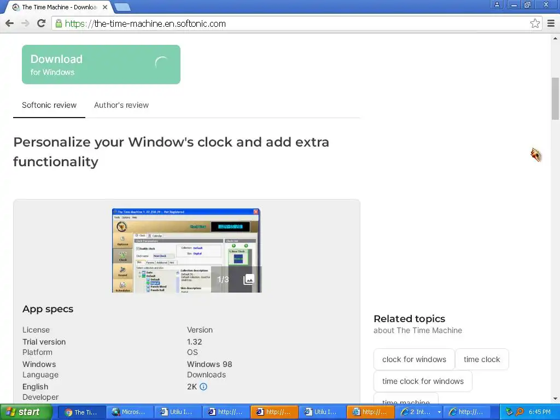The width and height of the screenshot is (560, 420).
Task: Click the Download for Windows button
Action: pos(101,65)
